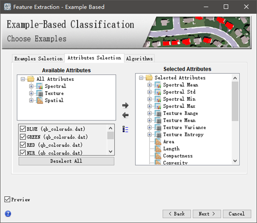257x223 pixels.
Task: Click the Spectral Max icon
Action: [158, 106]
